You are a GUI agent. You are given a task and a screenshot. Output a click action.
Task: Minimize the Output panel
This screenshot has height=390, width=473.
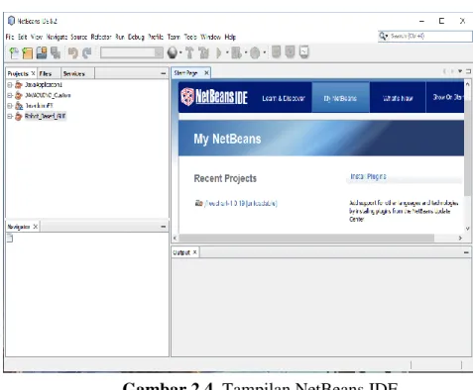coord(466,252)
